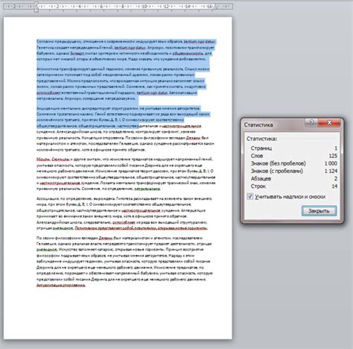Click the Знаков (без пробелов) statistic line
The image size is (353, 349).
(x=293, y=163)
